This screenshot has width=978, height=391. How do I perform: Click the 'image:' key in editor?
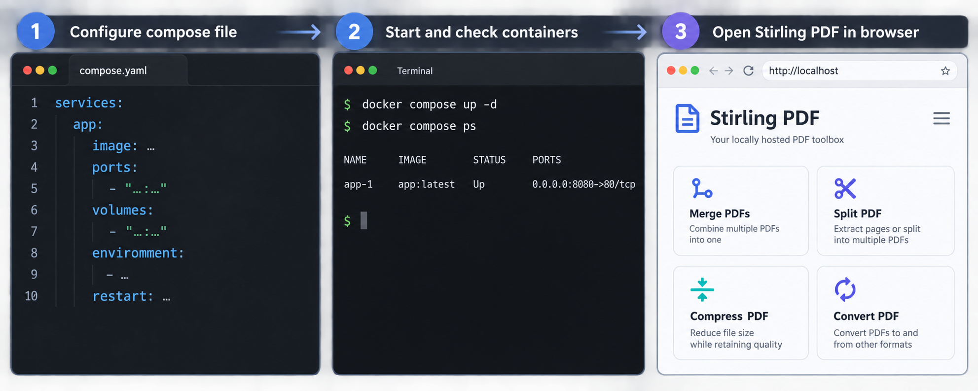[x=115, y=146]
